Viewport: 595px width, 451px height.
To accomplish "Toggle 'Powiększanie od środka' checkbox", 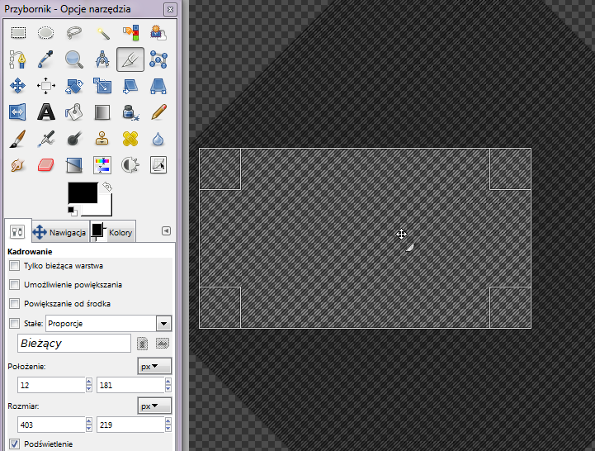I will click(x=14, y=304).
